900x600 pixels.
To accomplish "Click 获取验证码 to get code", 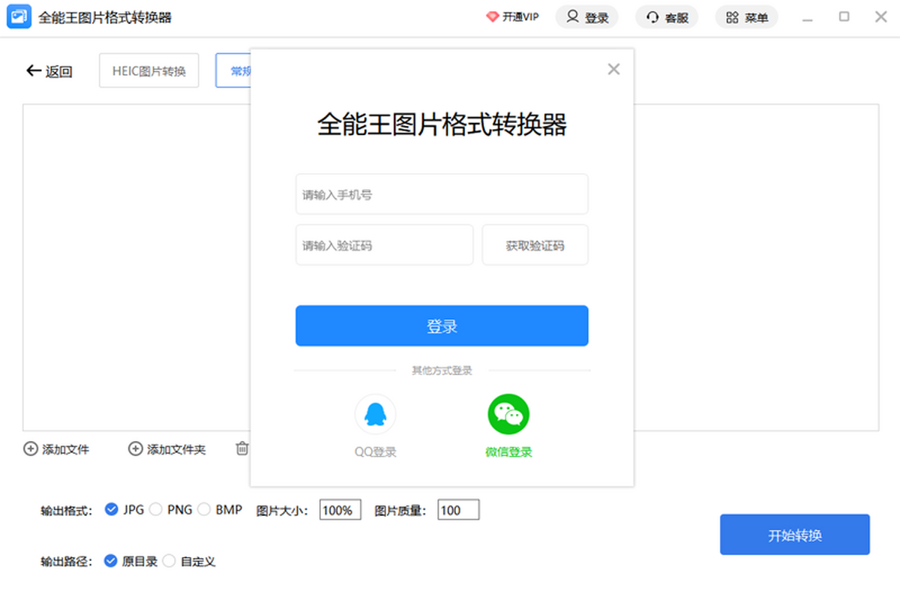I will [x=535, y=245].
